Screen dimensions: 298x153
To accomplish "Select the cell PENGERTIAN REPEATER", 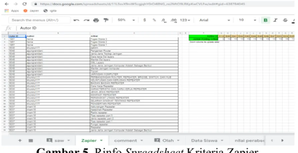I will [134, 103].
